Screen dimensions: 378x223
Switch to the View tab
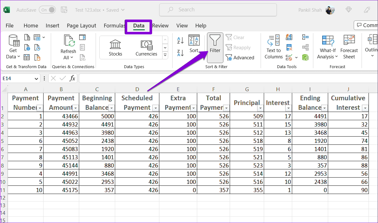(x=182, y=26)
